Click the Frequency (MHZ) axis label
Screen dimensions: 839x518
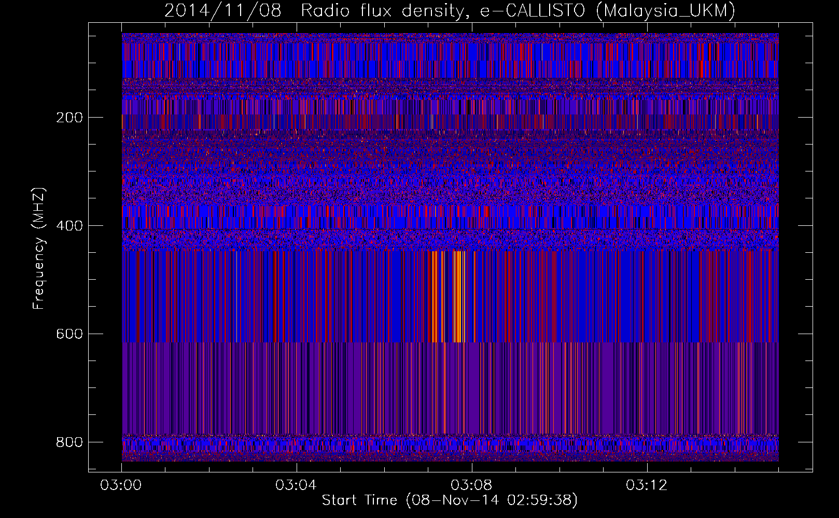point(39,248)
